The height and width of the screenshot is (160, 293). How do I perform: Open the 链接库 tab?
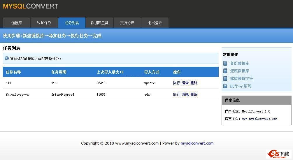(16, 23)
